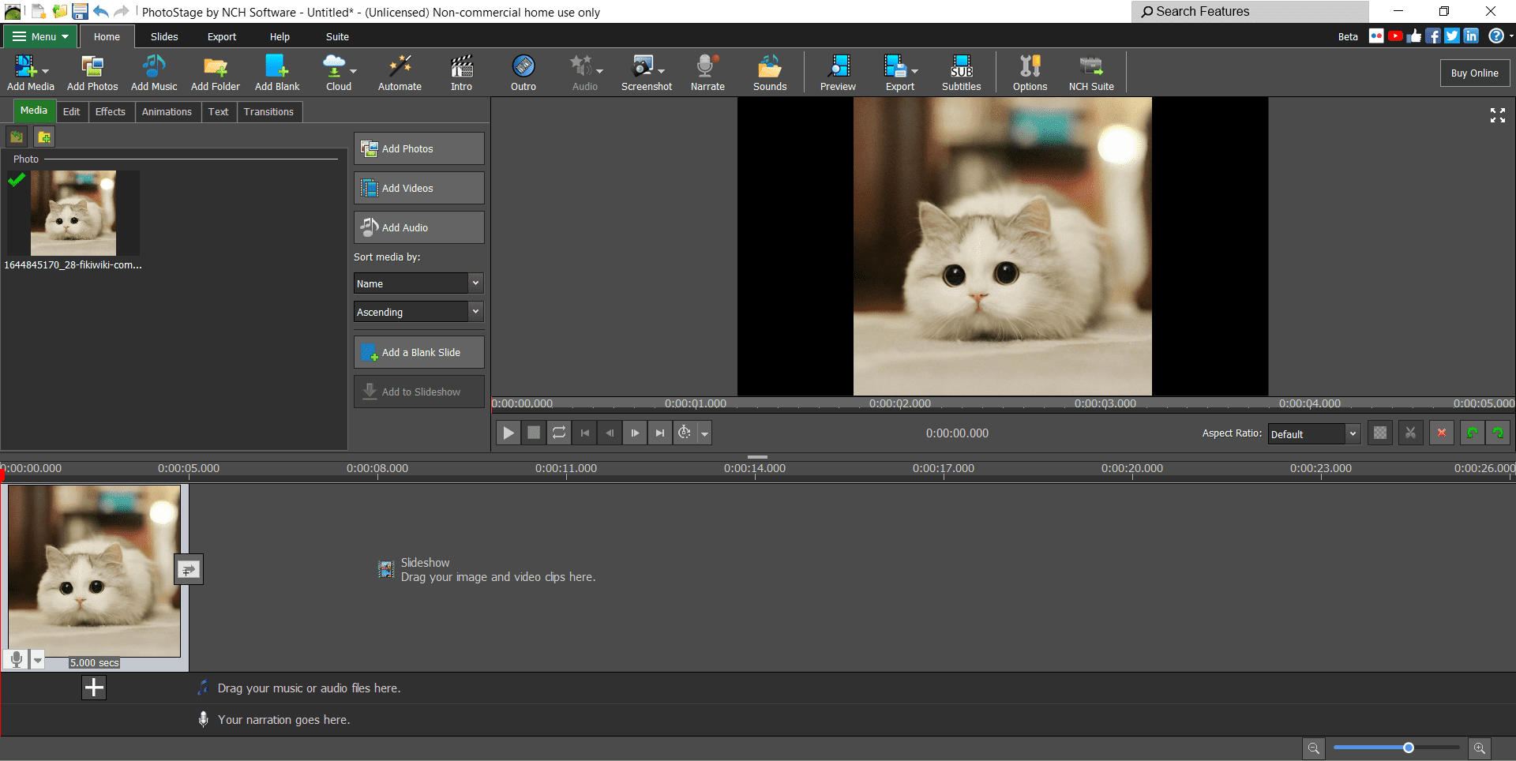Toggle full screen preview
The height and width of the screenshot is (761, 1516).
click(x=1497, y=115)
